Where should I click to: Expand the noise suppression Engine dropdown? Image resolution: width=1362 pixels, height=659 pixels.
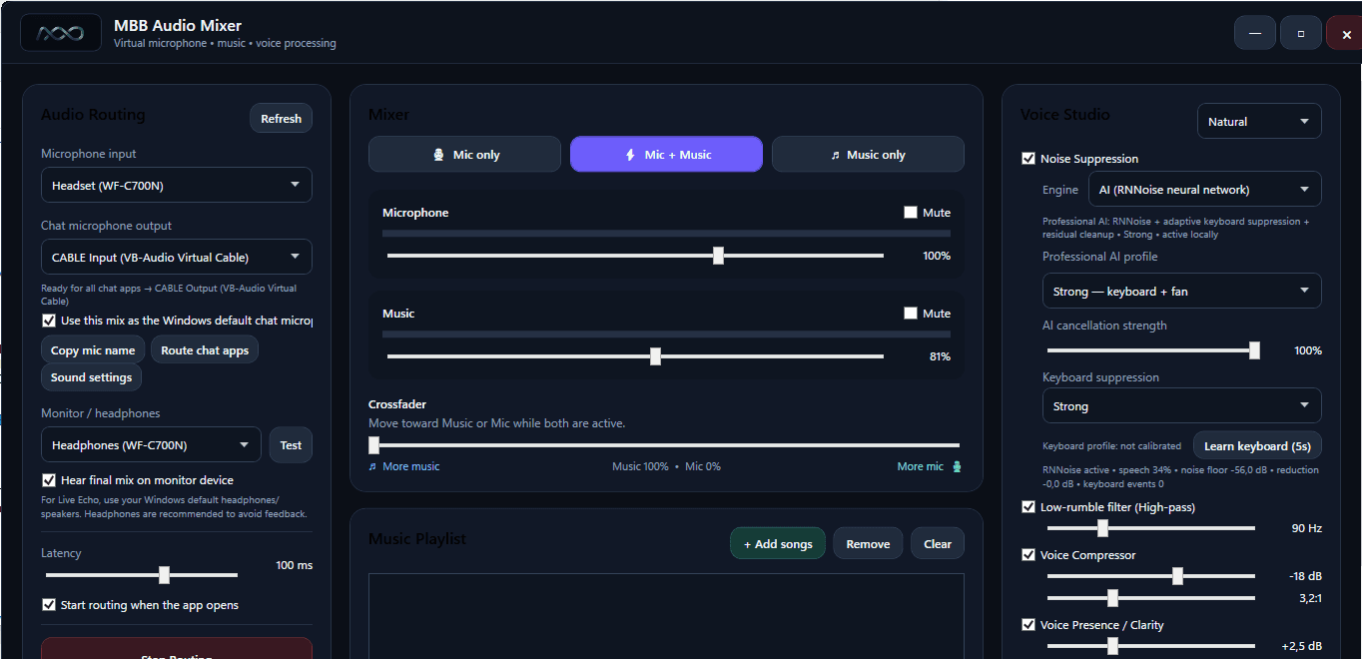pyautogui.click(x=1204, y=189)
